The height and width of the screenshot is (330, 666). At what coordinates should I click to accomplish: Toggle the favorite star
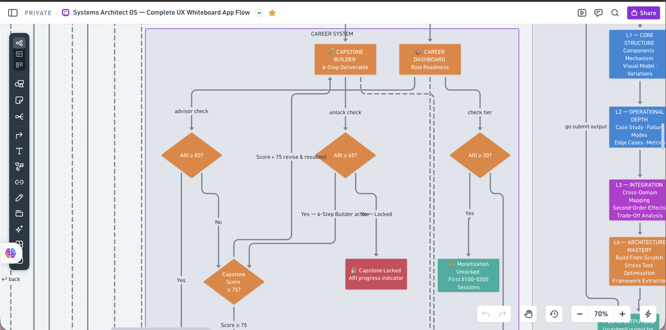tap(272, 13)
